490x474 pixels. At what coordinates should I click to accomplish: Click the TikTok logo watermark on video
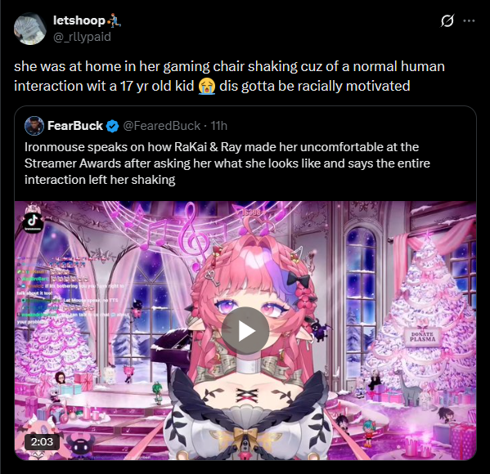(x=33, y=221)
